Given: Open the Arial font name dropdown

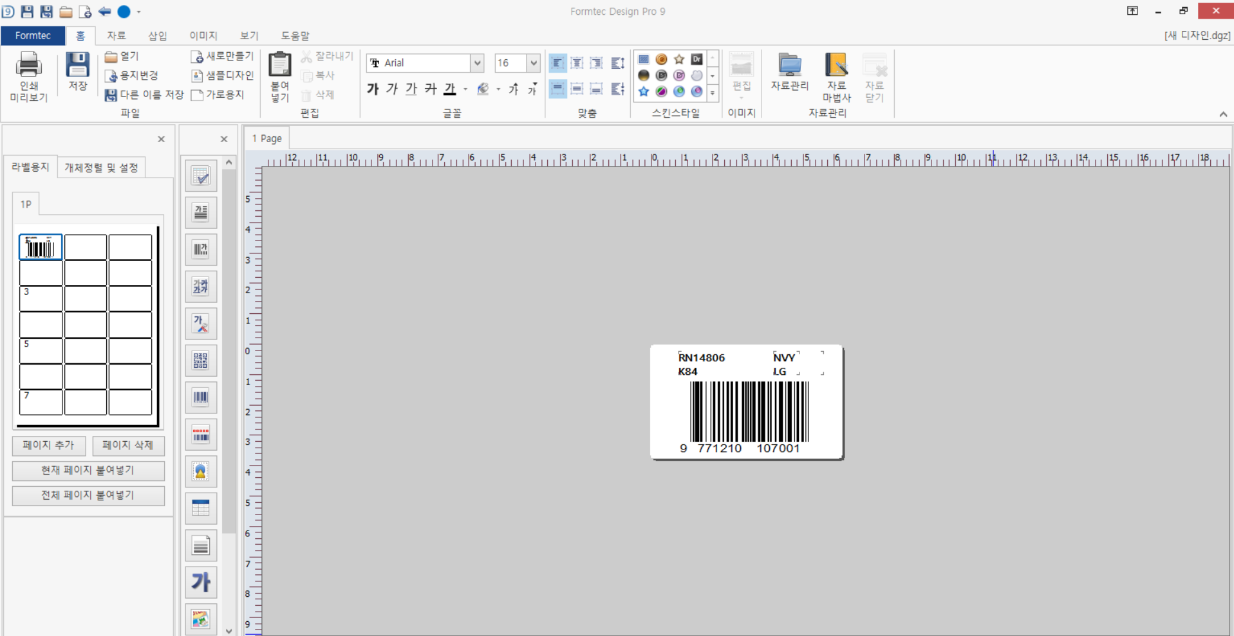Looking at the screenshot, I should [477, 63].
